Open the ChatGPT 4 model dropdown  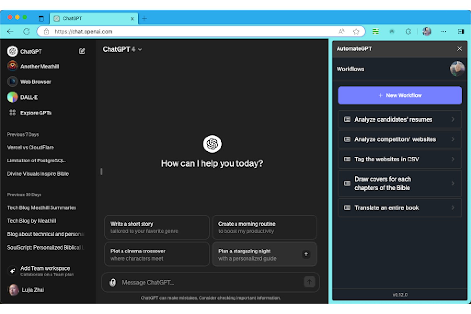tap(122, 50)
